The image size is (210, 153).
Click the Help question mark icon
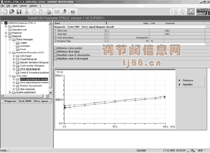[73, 12]
